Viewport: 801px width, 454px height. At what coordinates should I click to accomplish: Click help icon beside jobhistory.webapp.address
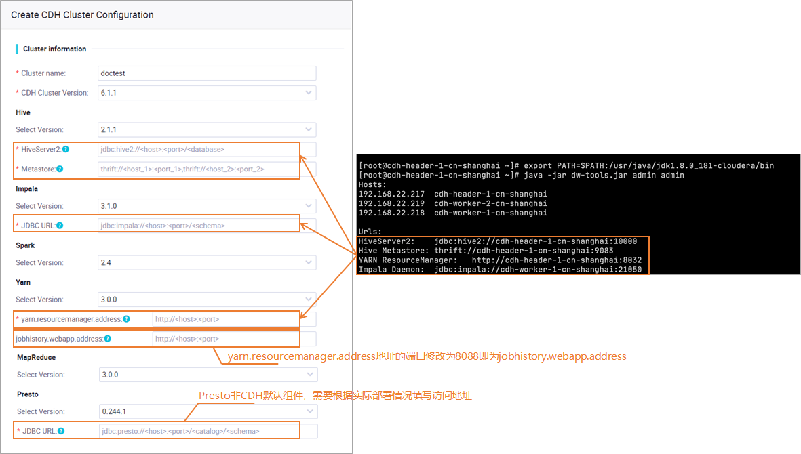(x=107, y=339)
